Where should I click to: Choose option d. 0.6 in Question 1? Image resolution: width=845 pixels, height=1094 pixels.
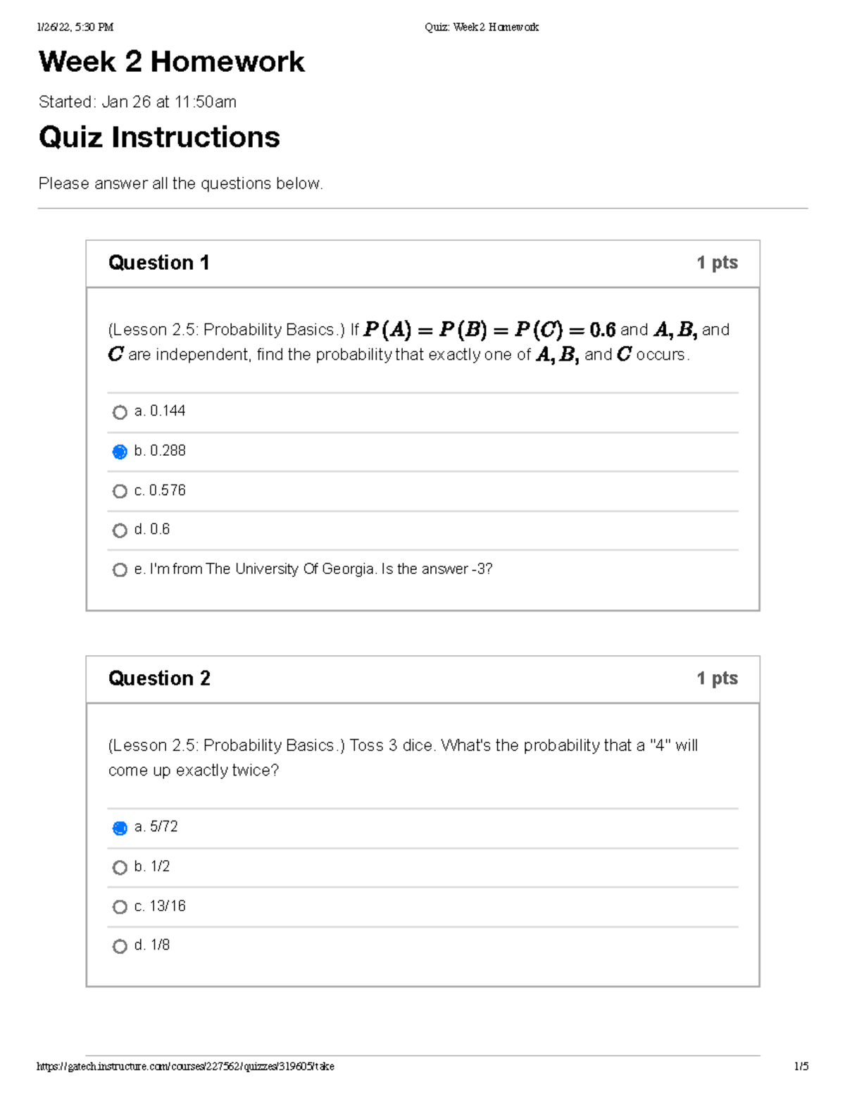120,530
